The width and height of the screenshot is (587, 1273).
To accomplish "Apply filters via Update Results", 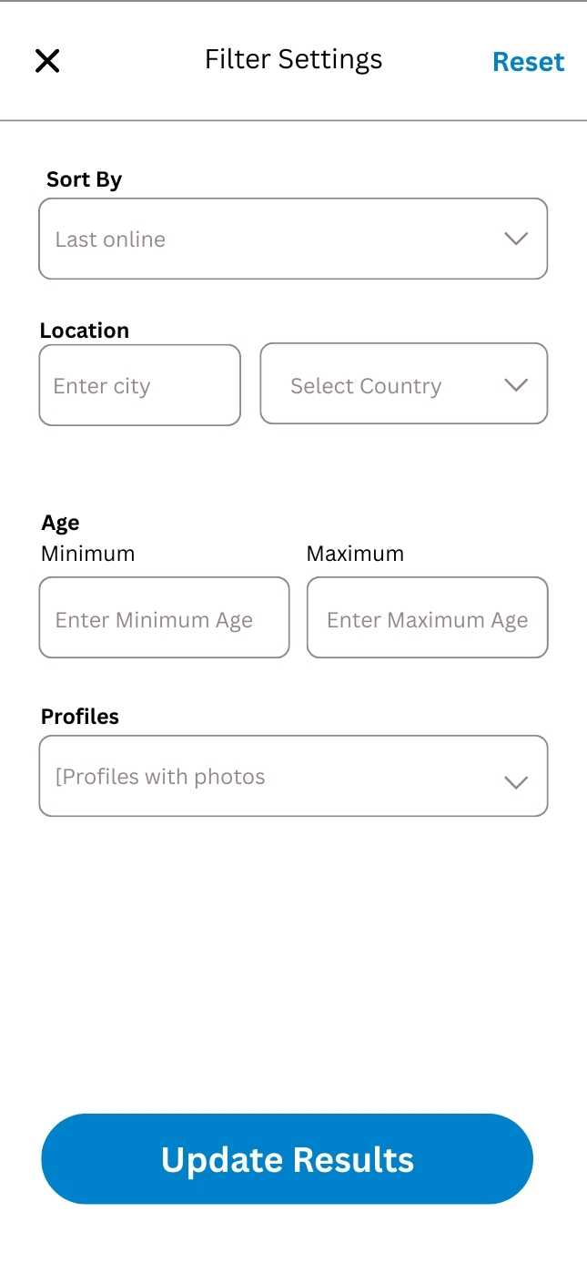I will [x=287, y=1158].
